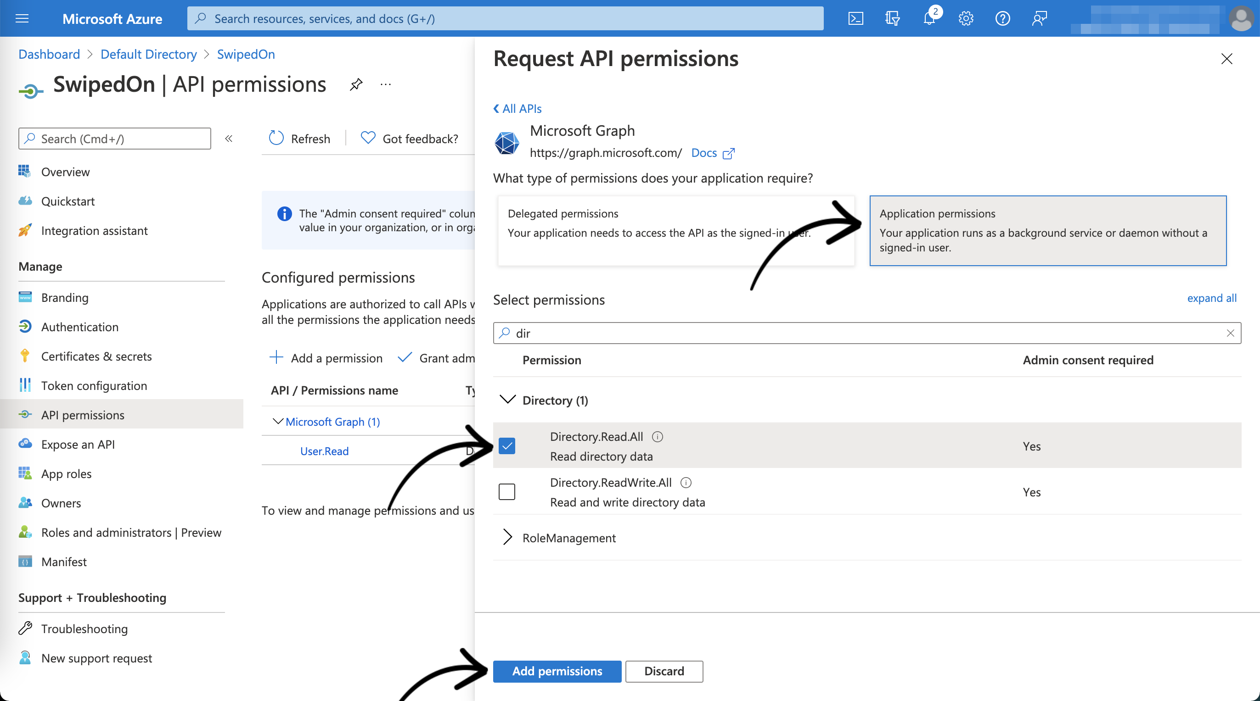The width and height of the screenshot is (1260, 701).
Task: Close the Request API permissions panel
Action: click(x=1227, y=59)
